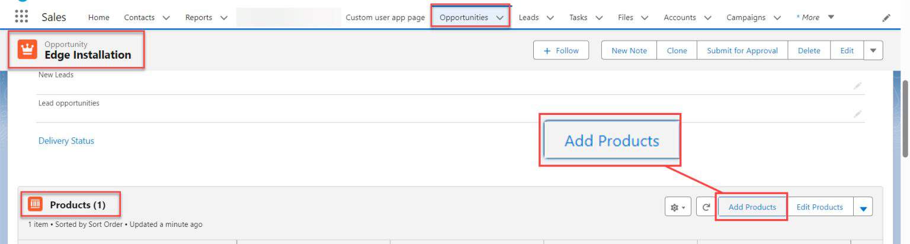This screenshot has width=910, height=244.
Task: Refresh the Products related list
Action: (x=706, y=207)
